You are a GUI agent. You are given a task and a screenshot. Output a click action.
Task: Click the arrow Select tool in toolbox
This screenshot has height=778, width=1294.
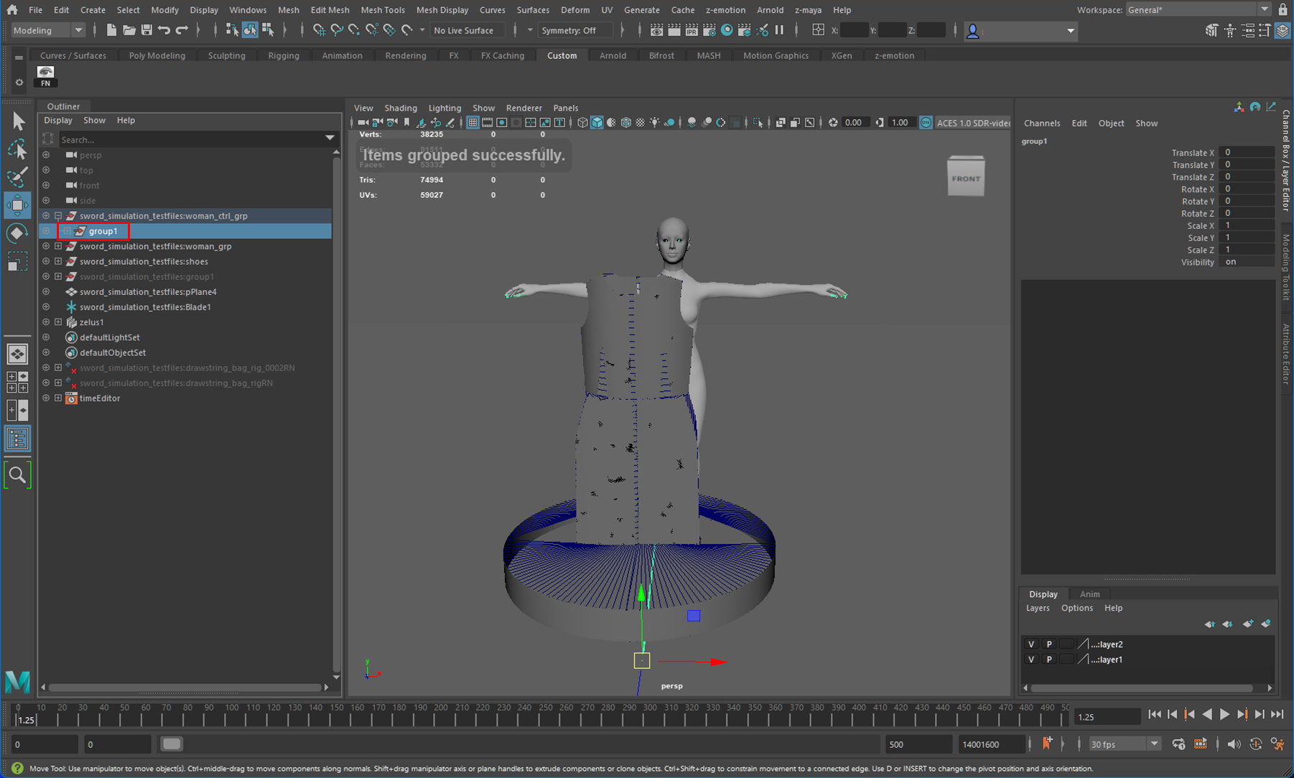click(x=17, y=121)
